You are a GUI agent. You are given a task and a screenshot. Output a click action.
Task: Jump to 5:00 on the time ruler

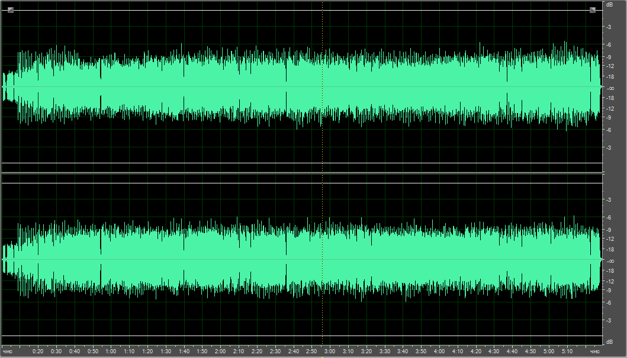pyautogui.click(x=549, y=351)
